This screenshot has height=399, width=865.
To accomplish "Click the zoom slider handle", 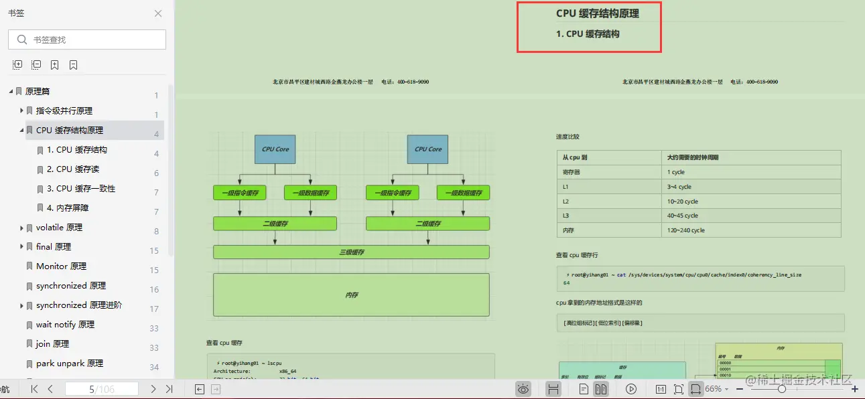I will (x=782, y=389).
